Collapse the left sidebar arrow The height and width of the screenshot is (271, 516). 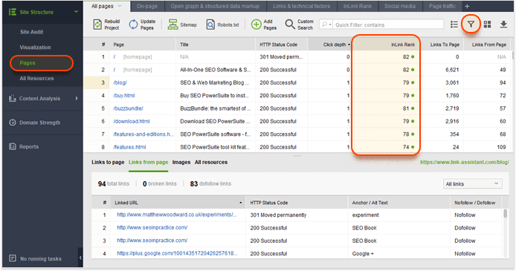pos(80,258)
